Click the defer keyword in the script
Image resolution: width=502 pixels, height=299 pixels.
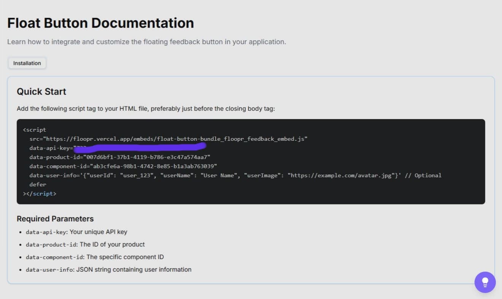coord(38,184)
